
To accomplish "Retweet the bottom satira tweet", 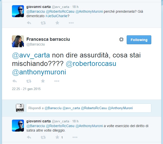I will 43,137.
